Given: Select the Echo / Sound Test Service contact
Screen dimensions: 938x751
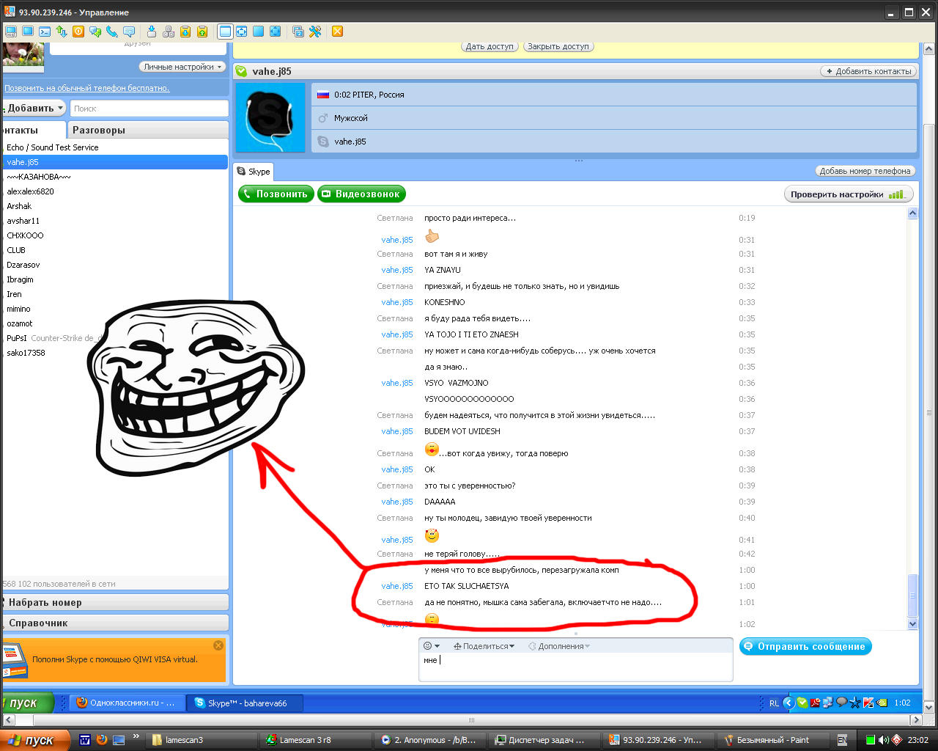Looking at the screenshot, I should point(116,147).
